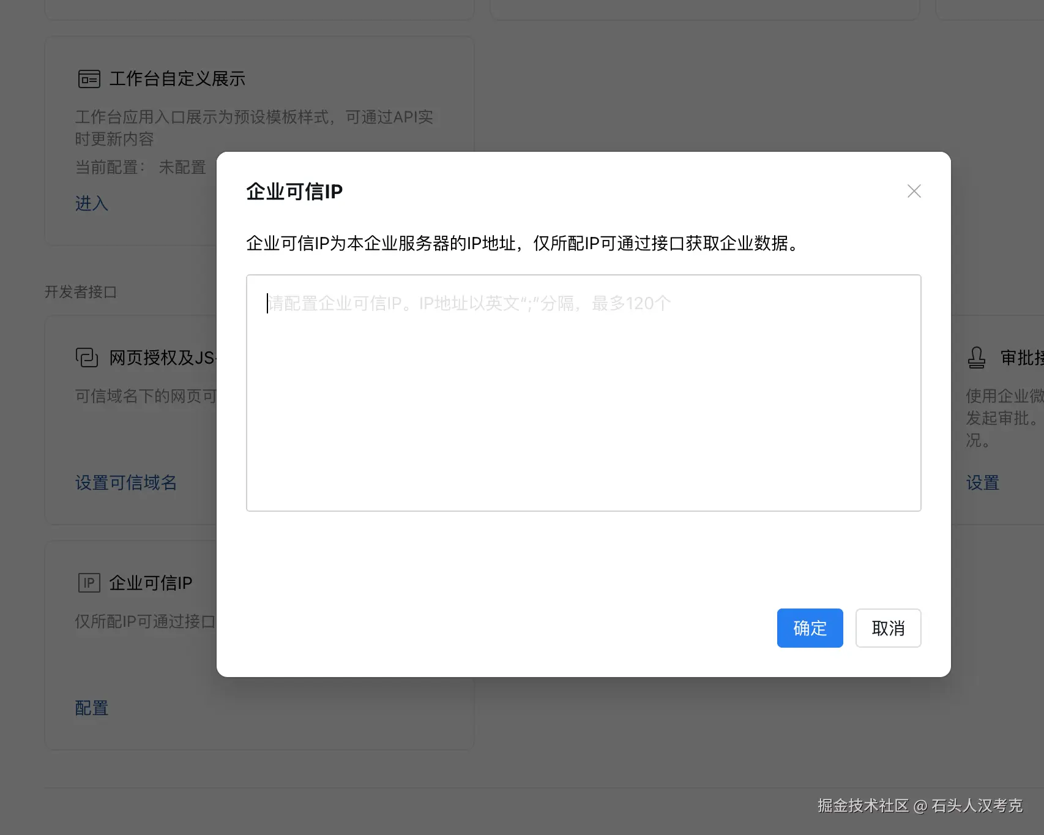Viewport: 1044px width, 835px height.
Task: Open the 设置可信域名 link
Action: coord(126,482)
